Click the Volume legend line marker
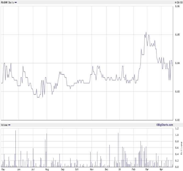This screenshot has width=183, height=171. pyautogui.click(x=9, y=125)
